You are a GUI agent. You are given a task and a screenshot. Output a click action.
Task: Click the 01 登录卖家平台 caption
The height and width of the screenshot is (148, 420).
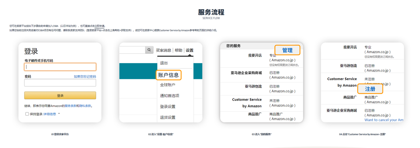click(60, 134)
